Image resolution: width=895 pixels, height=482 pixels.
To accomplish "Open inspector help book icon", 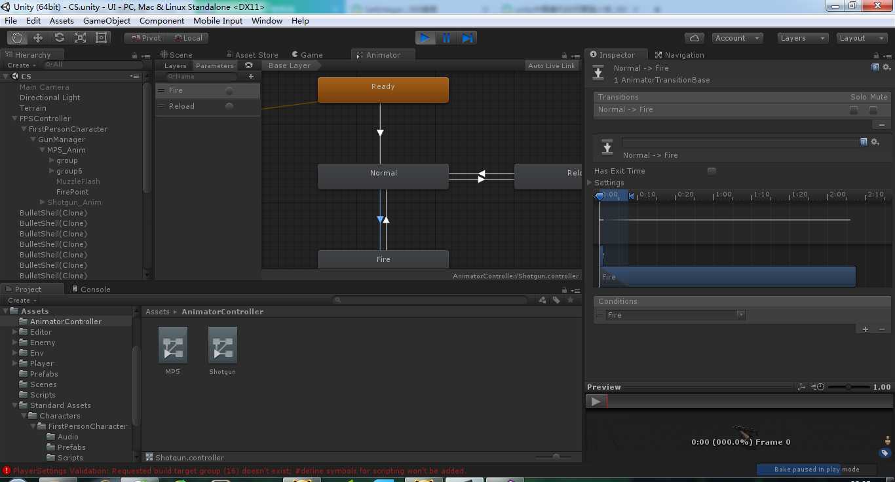I will 875,67.
